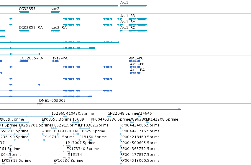Viewport: 251px width, 165px height.
Task: Click the 349120 EST label
Action: pos(64,131)
